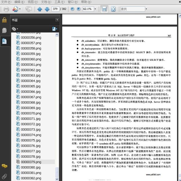Screen dimensions: 181x181
Task: Open the zoom level dropdown arrow
Action: tap(95, 9)
